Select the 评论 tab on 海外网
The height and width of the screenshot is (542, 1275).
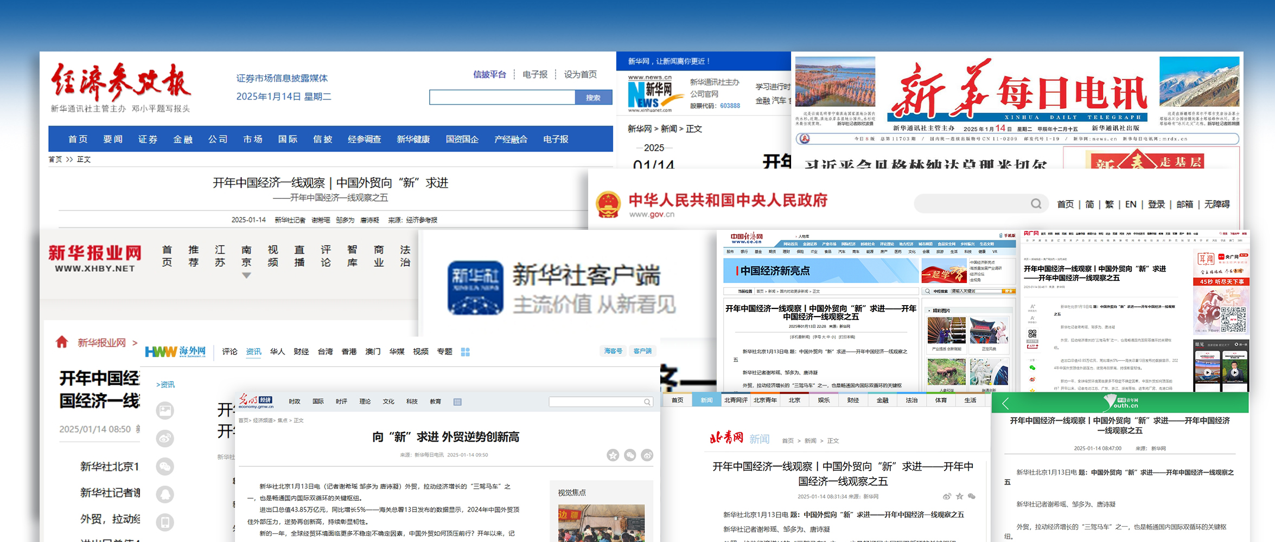click(229, 352)
